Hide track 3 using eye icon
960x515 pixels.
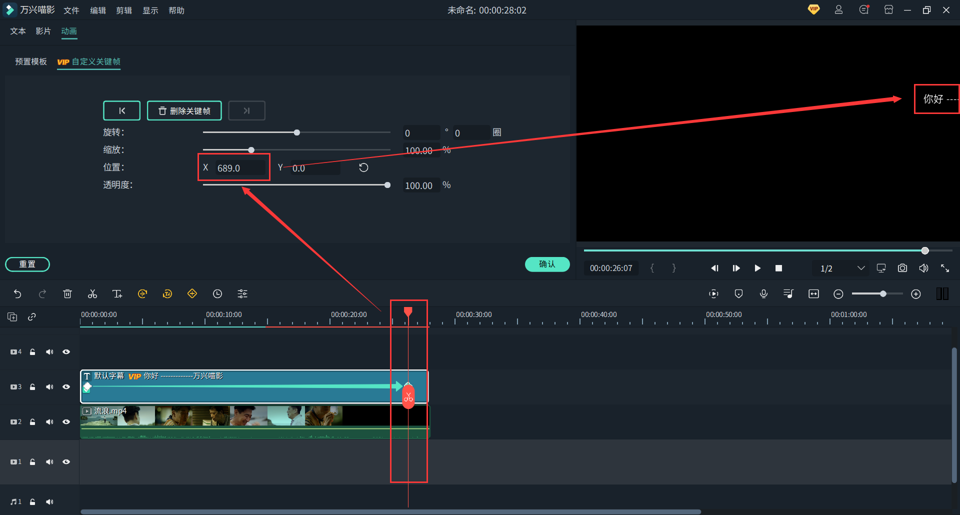(x=66, y=387)
